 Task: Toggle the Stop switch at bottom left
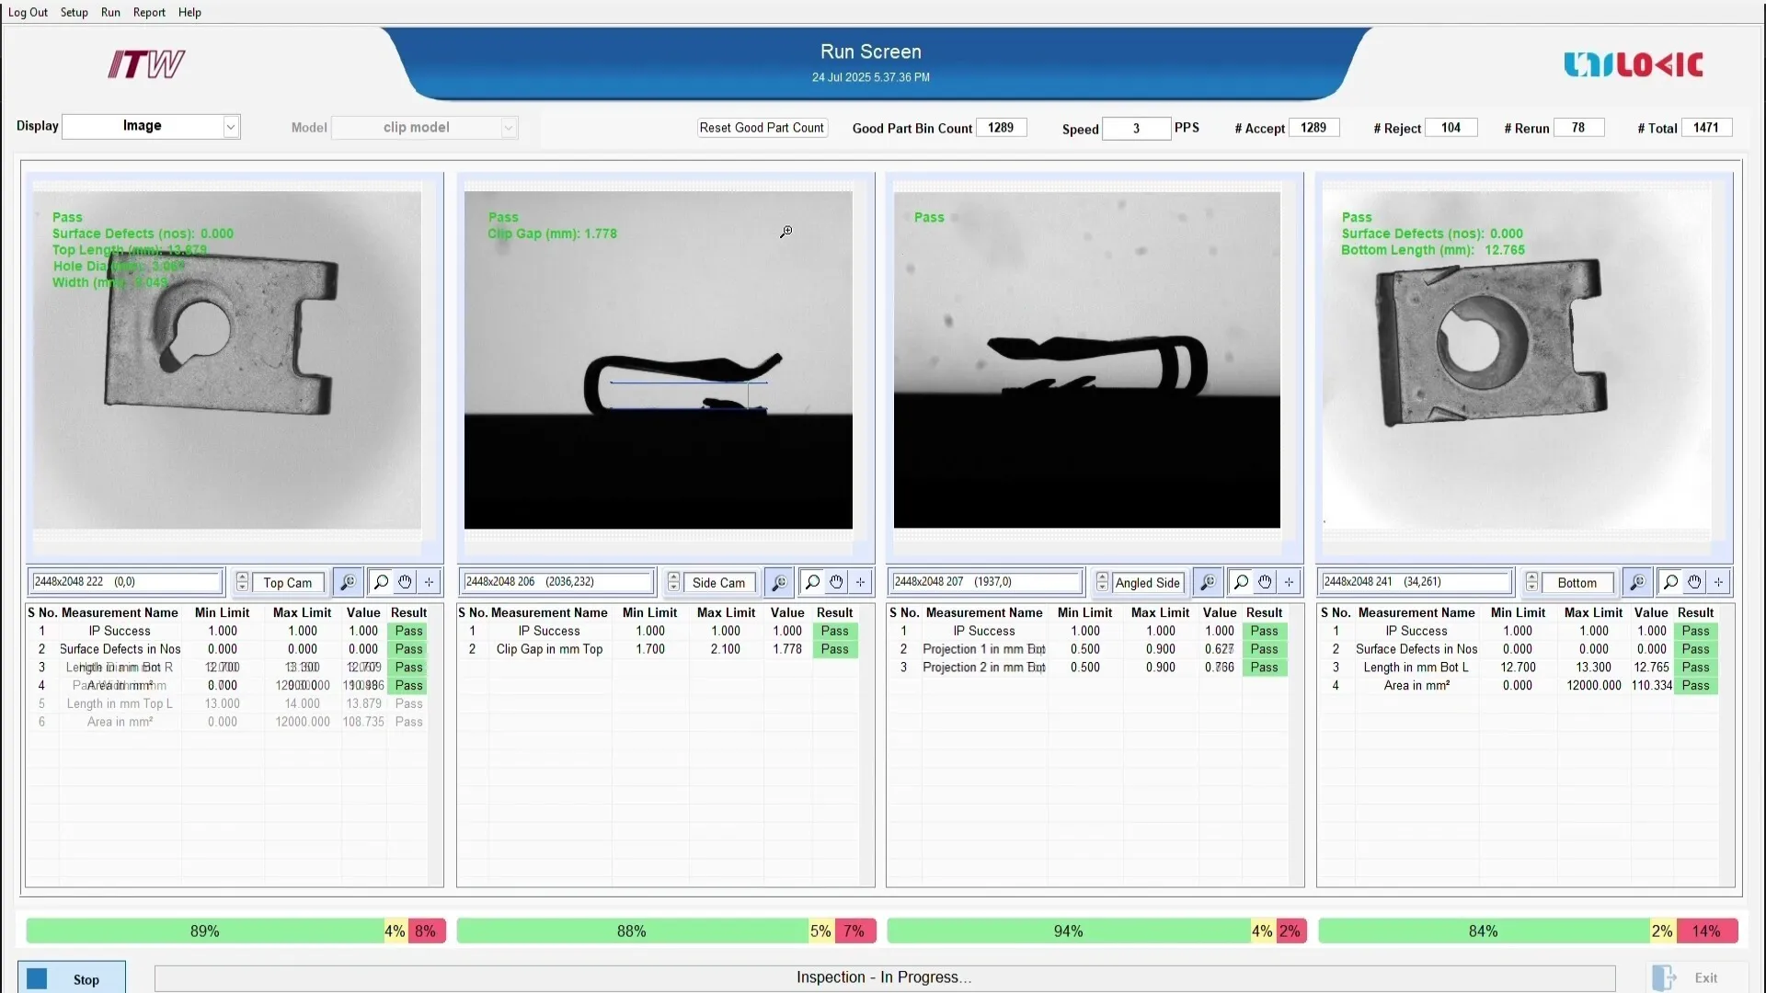(37, 977)
